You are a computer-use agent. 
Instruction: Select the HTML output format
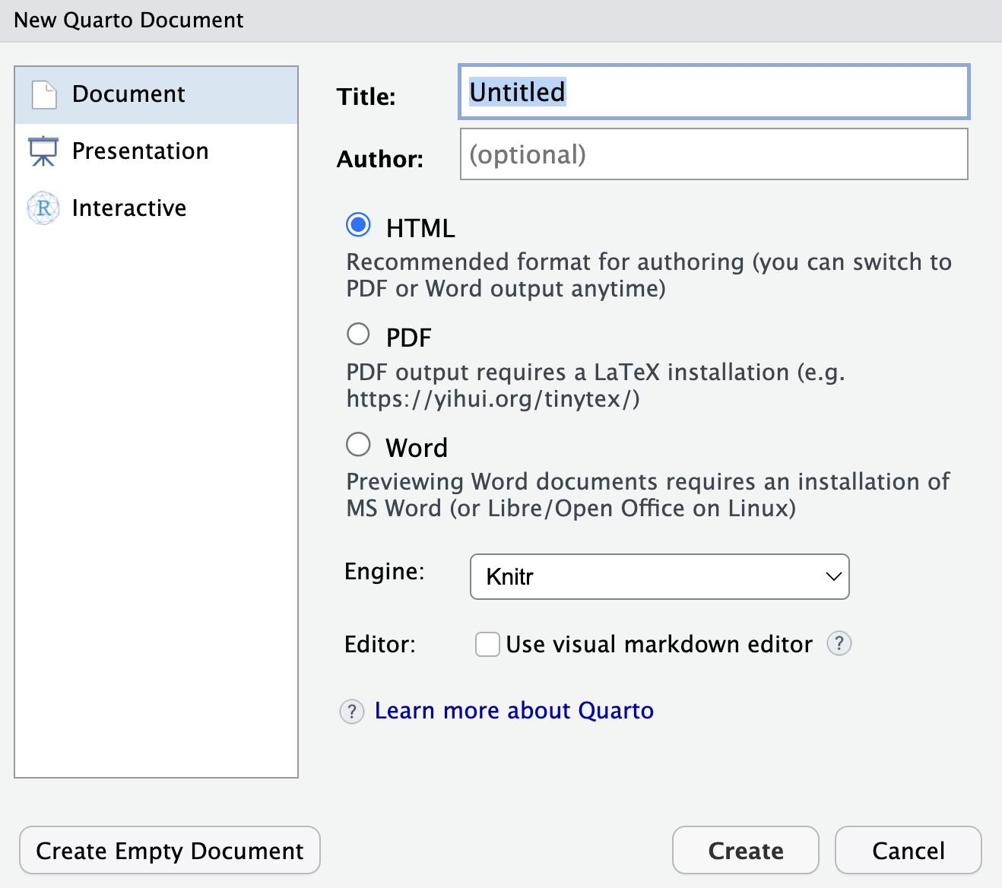(358, 225)
